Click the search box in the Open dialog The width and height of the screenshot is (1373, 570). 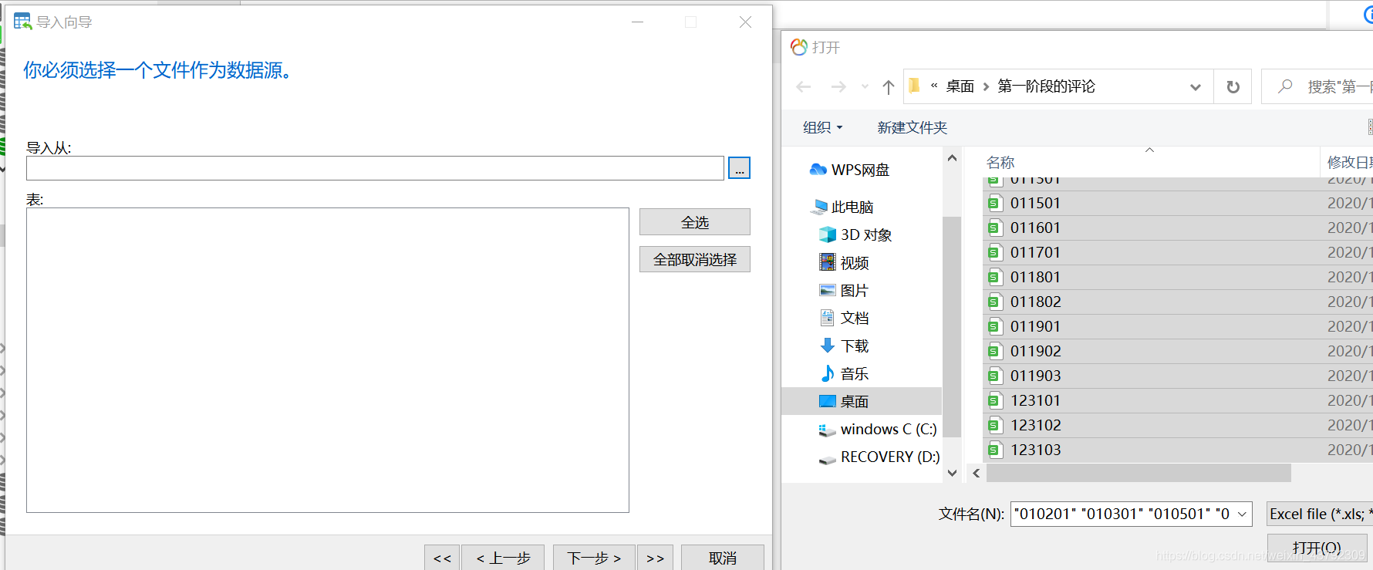pos(1319,86)
